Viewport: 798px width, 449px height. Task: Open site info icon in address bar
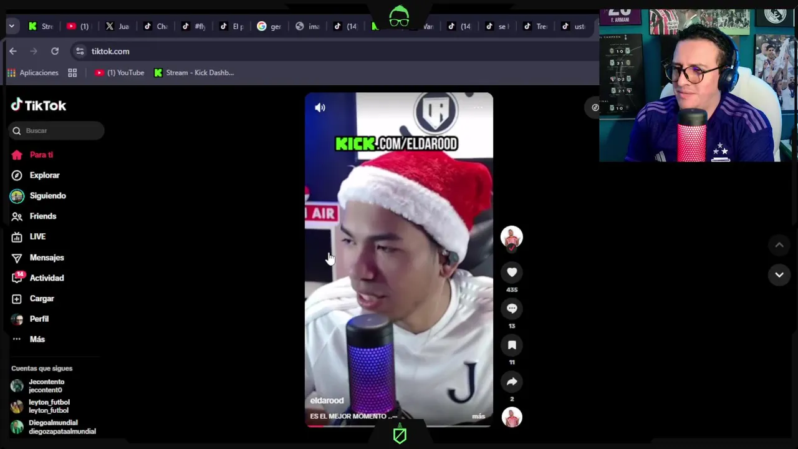(x=79, y=51)
